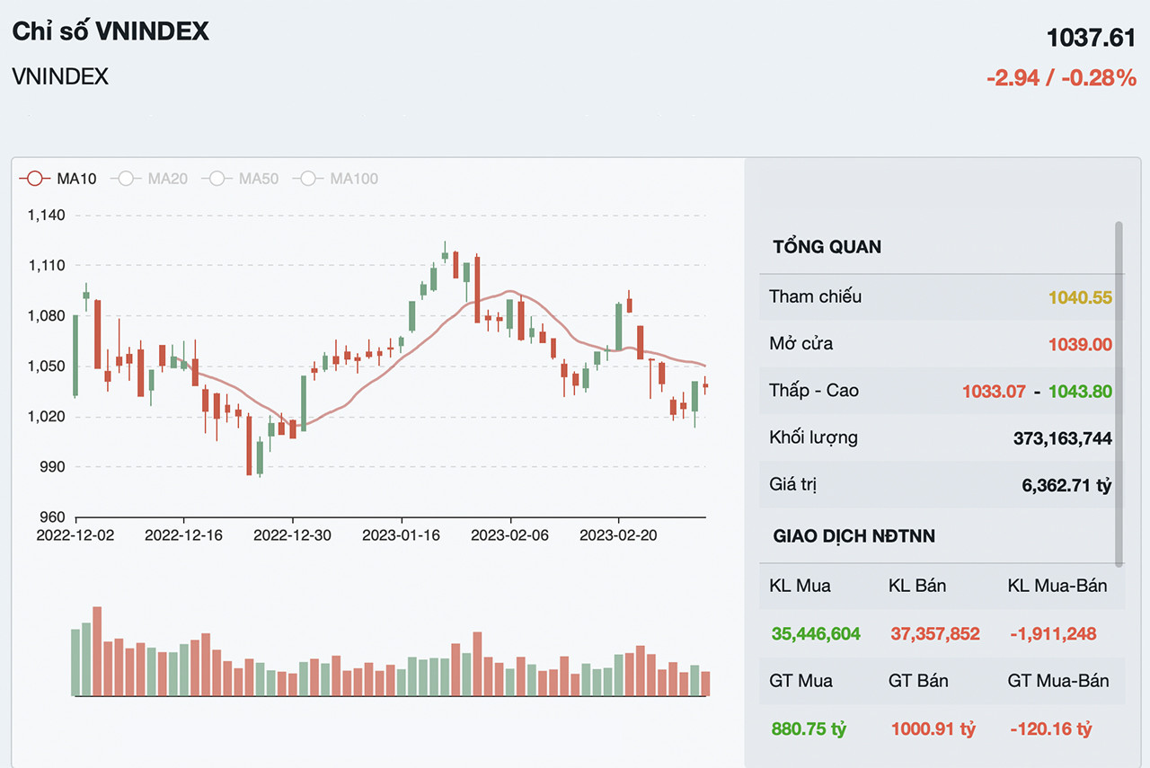1150x768 pixels.
Task: Select the Khối lượng value 373,163,744
Action: 1062,438
